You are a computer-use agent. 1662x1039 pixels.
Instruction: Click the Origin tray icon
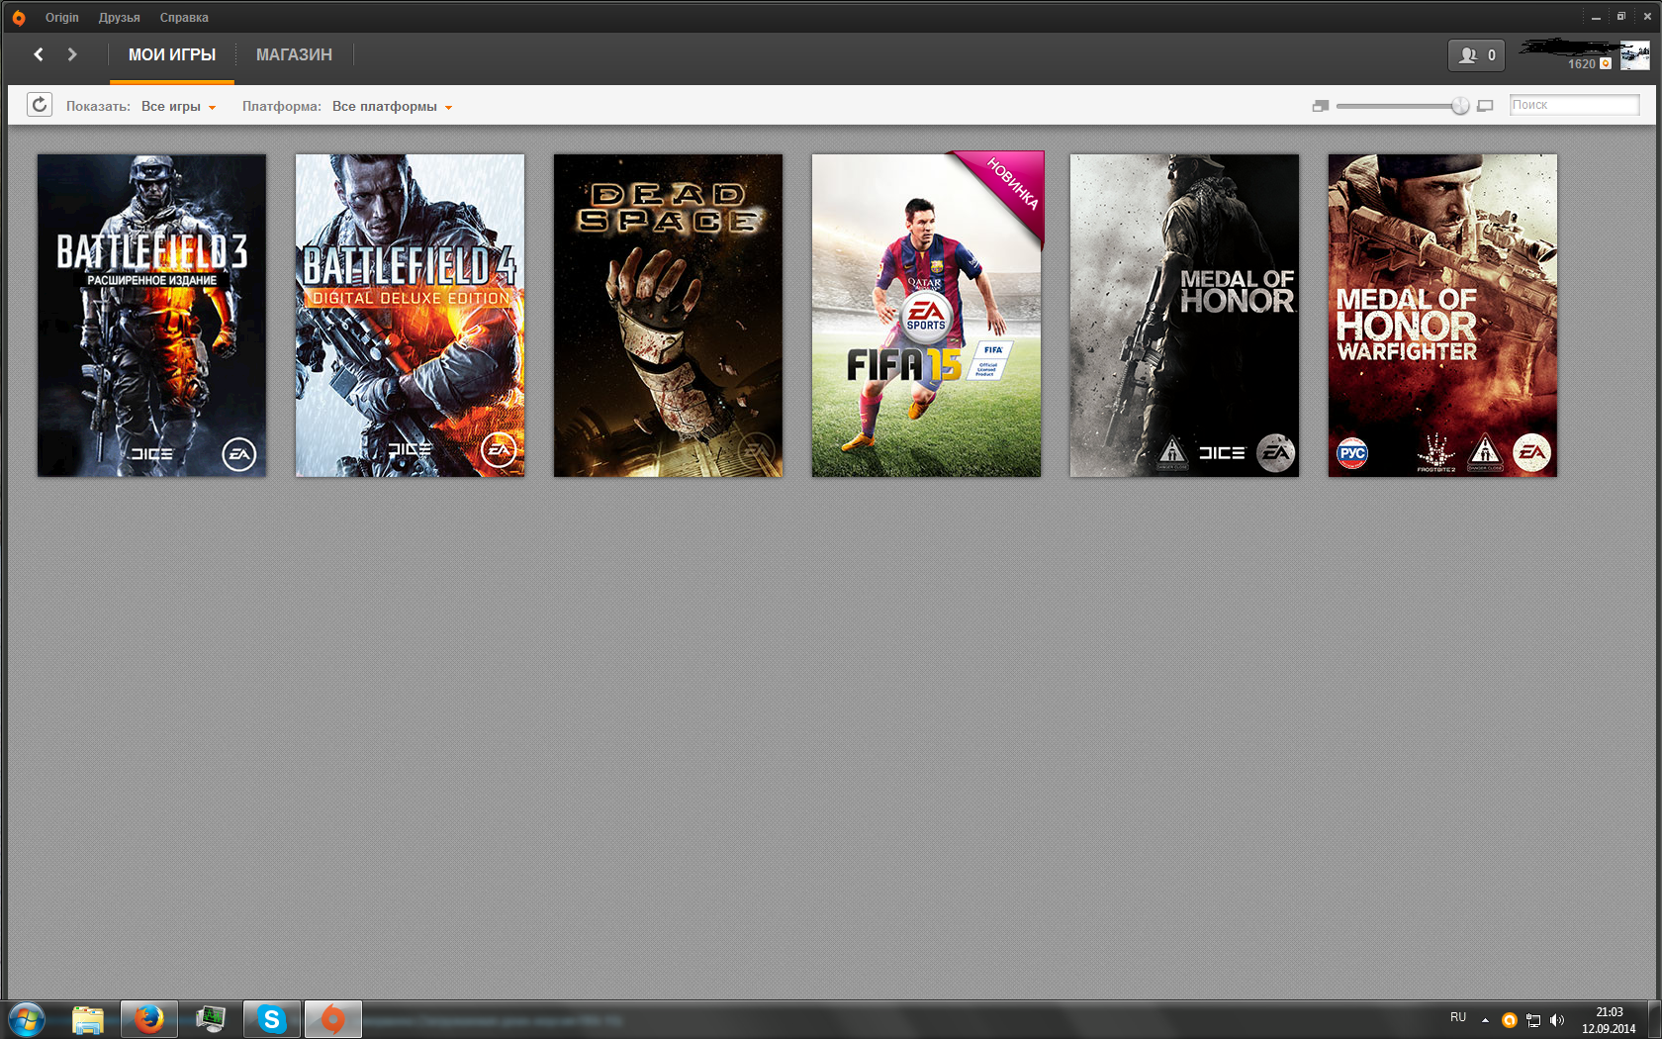click(1509, 1020)
